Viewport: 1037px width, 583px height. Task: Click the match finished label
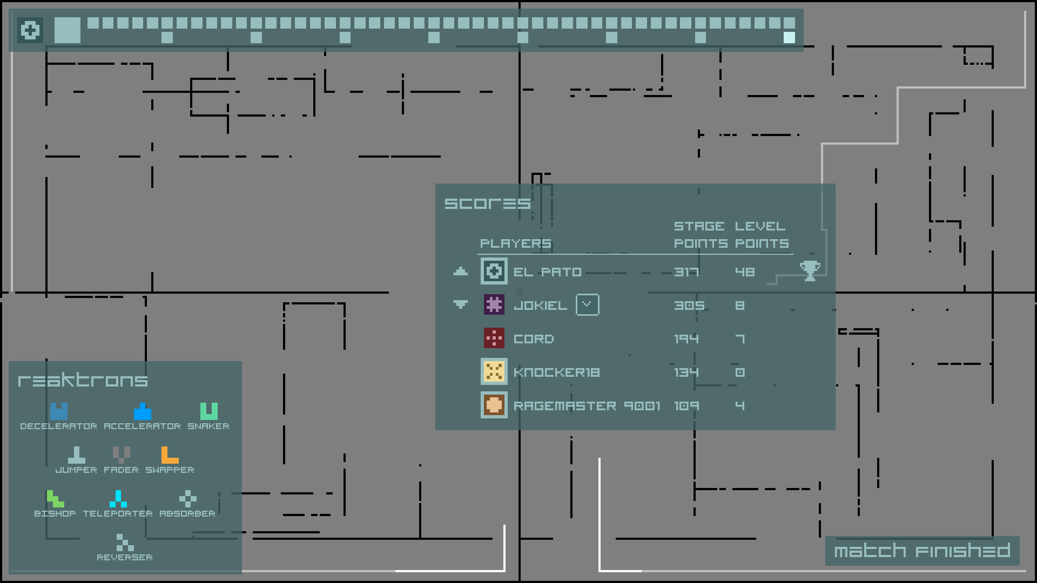(922, 551)
